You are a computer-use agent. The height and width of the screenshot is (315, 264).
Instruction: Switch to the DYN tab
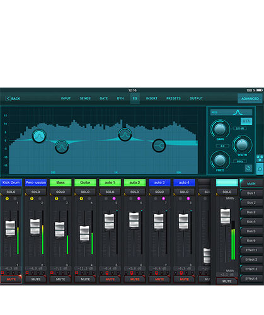pos(120,98)
